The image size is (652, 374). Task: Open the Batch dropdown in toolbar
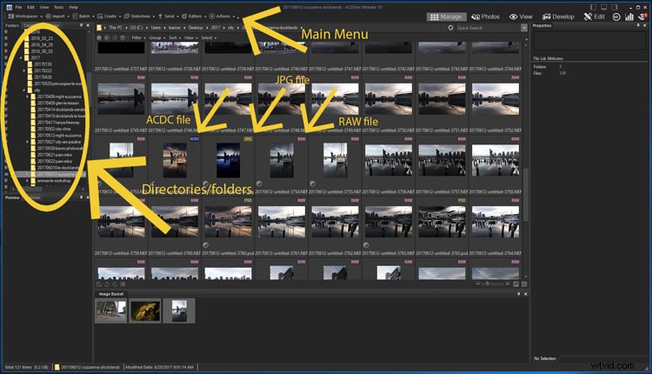click(83, 17)
